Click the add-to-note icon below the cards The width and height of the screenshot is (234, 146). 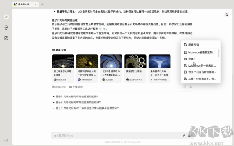pos(185,87)
